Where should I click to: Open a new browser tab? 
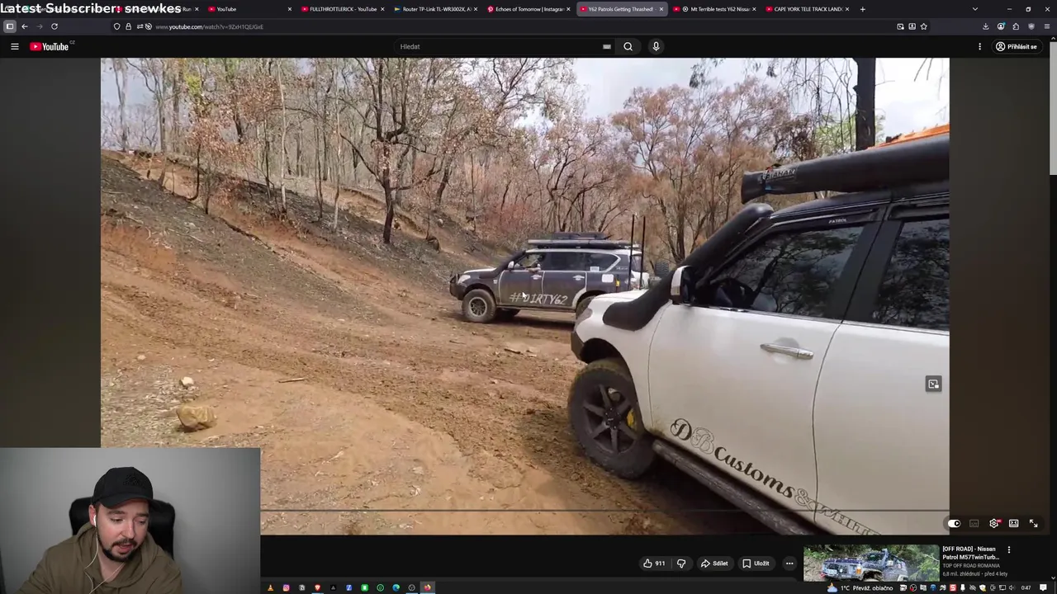863,9
